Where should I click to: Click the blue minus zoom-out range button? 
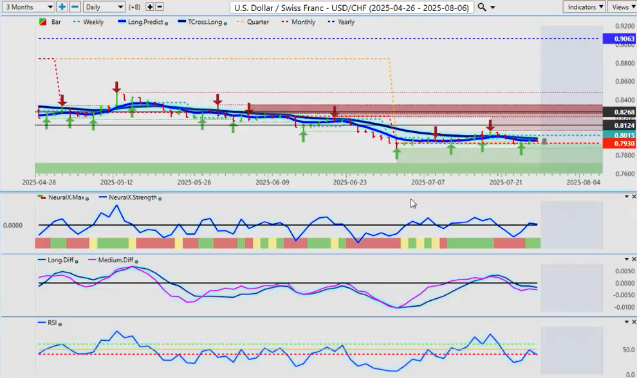click(x=75, y=7)
